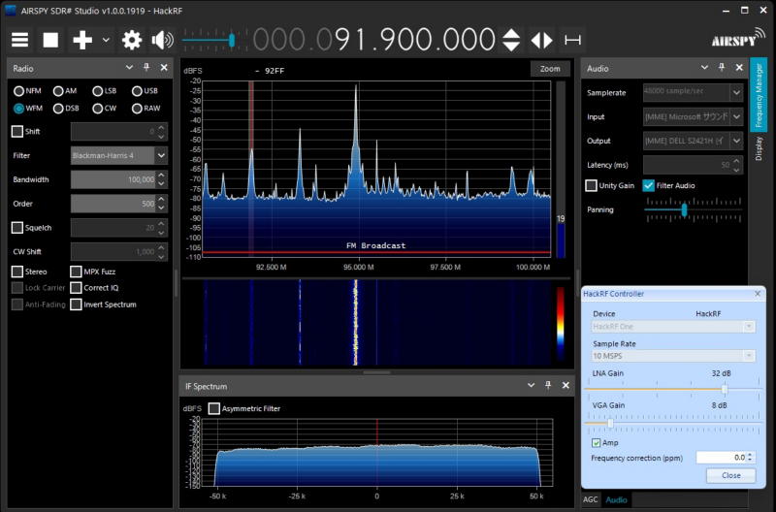
Task: Switch to the Audio bottom tab
Action: [x=616, y=499]
